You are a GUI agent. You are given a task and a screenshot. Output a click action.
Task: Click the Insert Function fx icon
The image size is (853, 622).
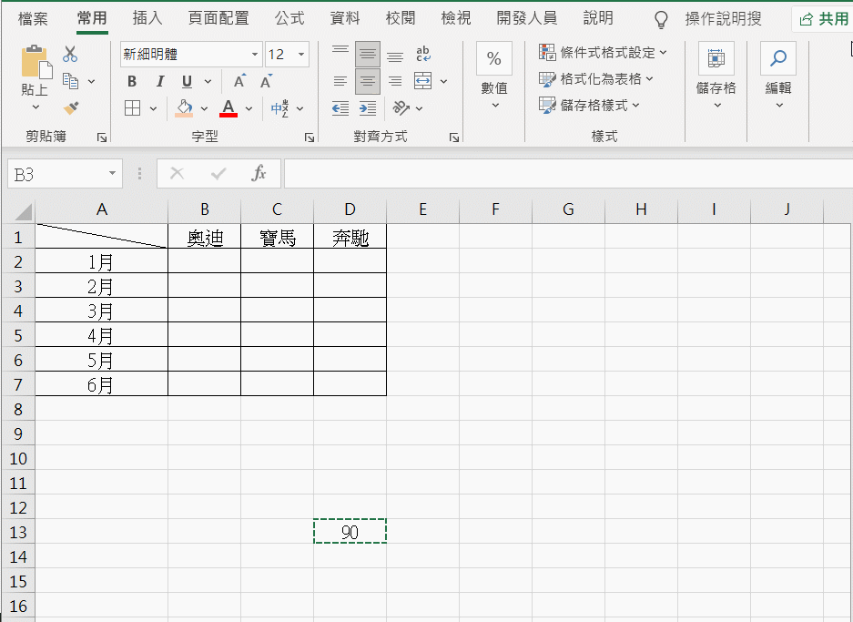(x=259, y=174)
